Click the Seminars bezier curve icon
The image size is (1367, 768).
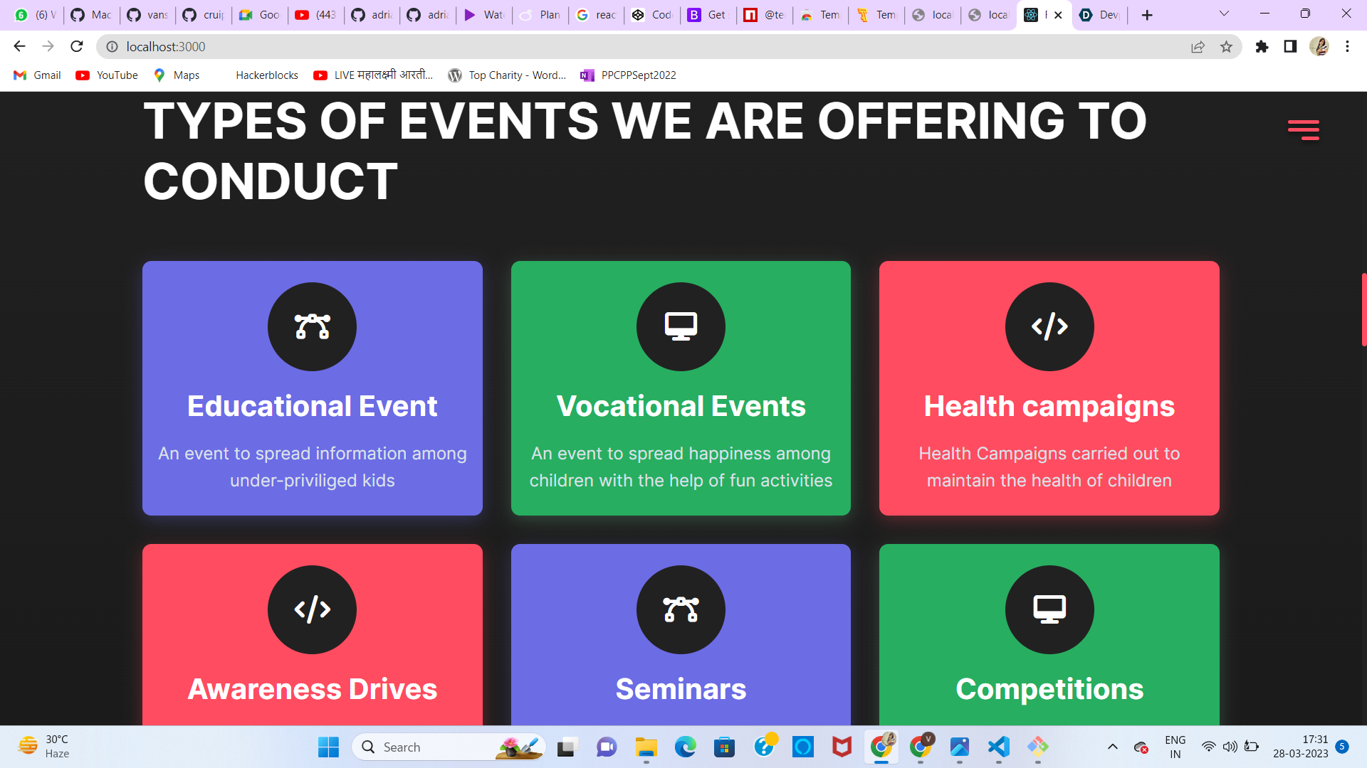click(x=681, y=609)
